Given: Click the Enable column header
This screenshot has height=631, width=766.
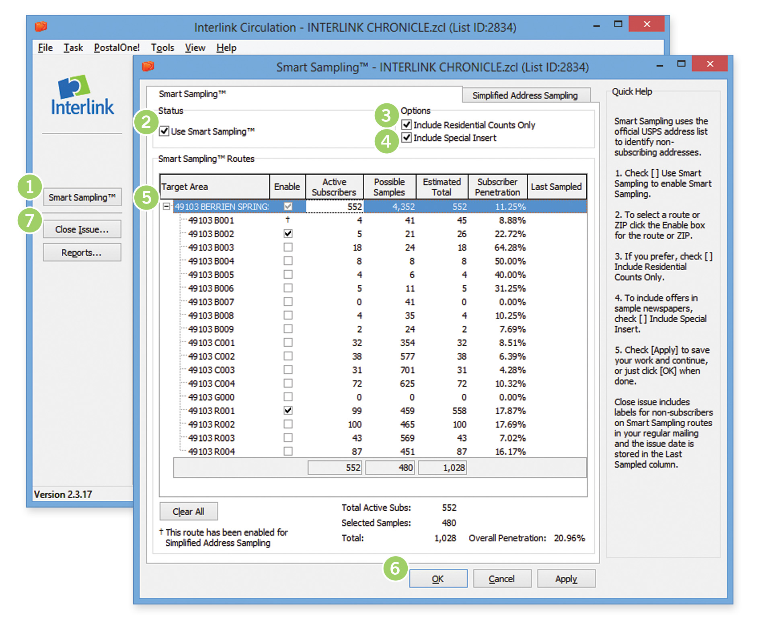Looking at the screenshot, I should tap(288, 187).
